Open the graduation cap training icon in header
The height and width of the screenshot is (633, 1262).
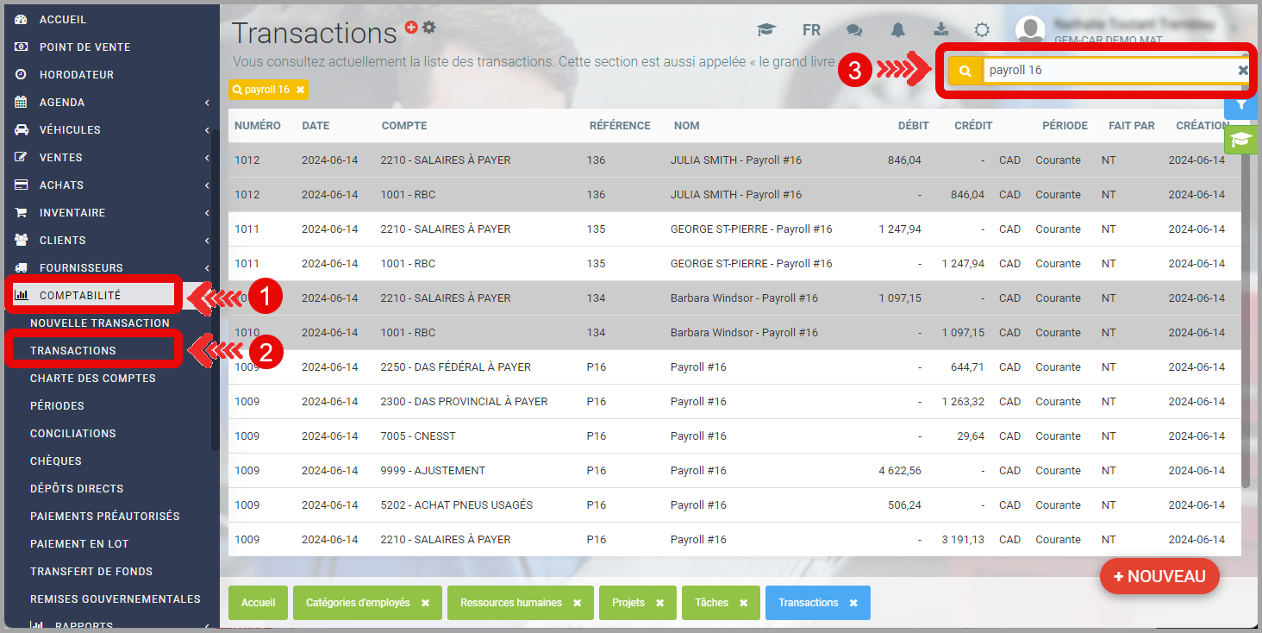pos(766,30)
